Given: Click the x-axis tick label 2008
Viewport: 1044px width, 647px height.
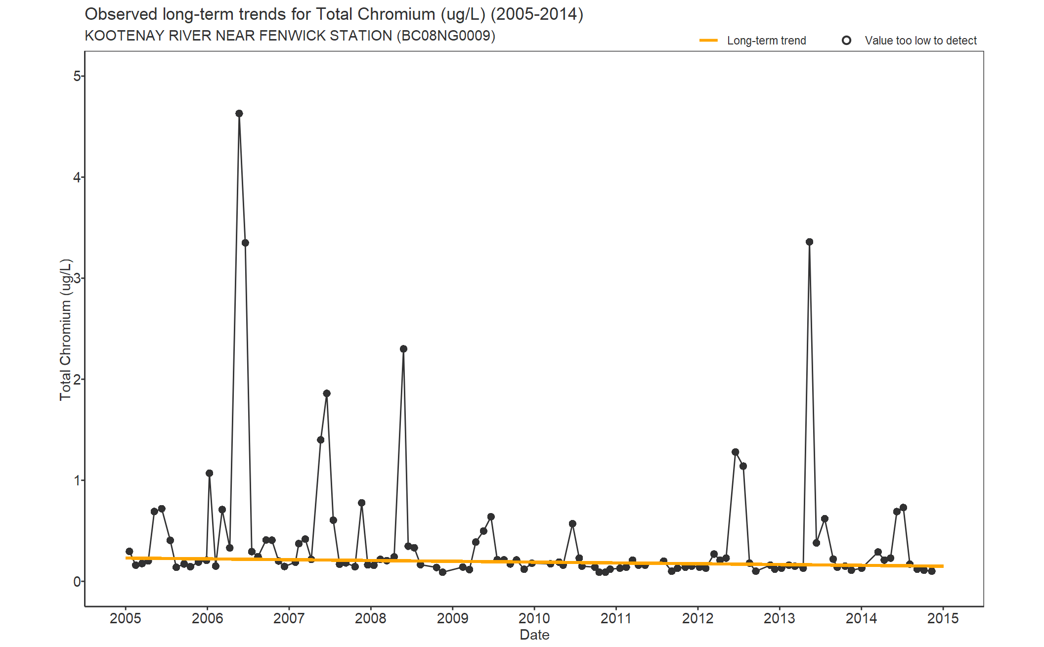Looking at the screenshot, I should pyautogui.click(x=371, y=618).
